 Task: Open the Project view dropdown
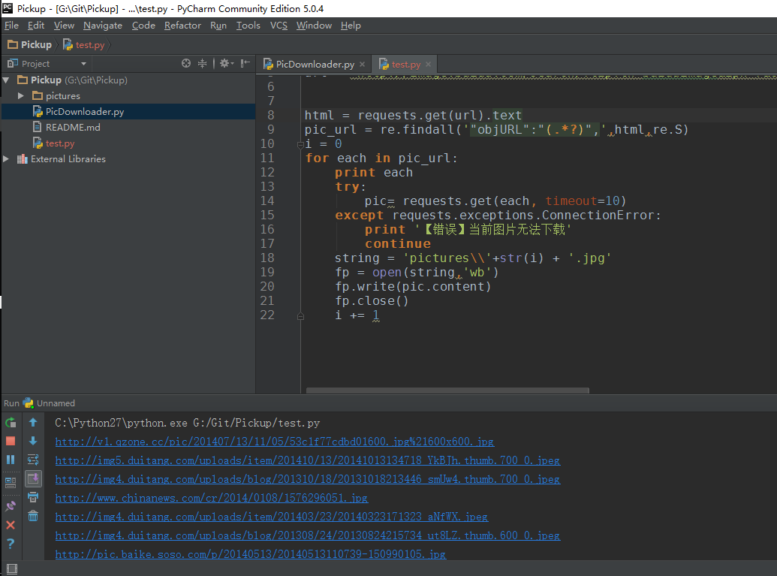83,64
